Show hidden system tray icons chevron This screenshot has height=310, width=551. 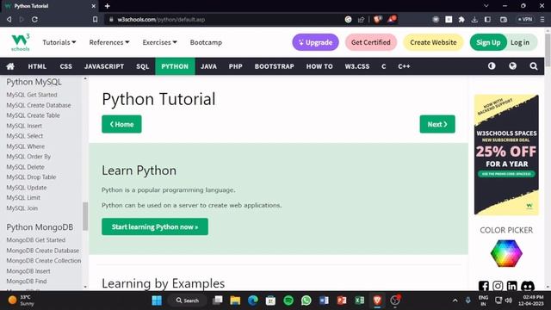(x=455, y=301)
